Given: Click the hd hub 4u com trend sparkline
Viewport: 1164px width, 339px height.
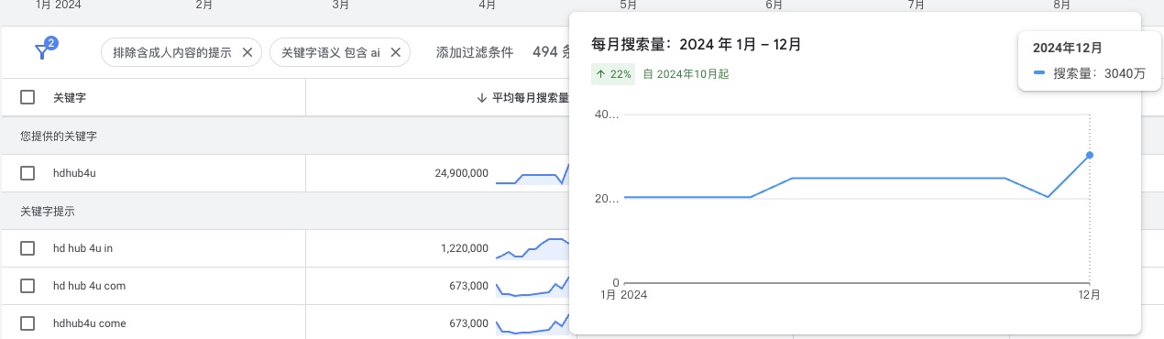Looking at the screenshot, I should pos(533,286).
